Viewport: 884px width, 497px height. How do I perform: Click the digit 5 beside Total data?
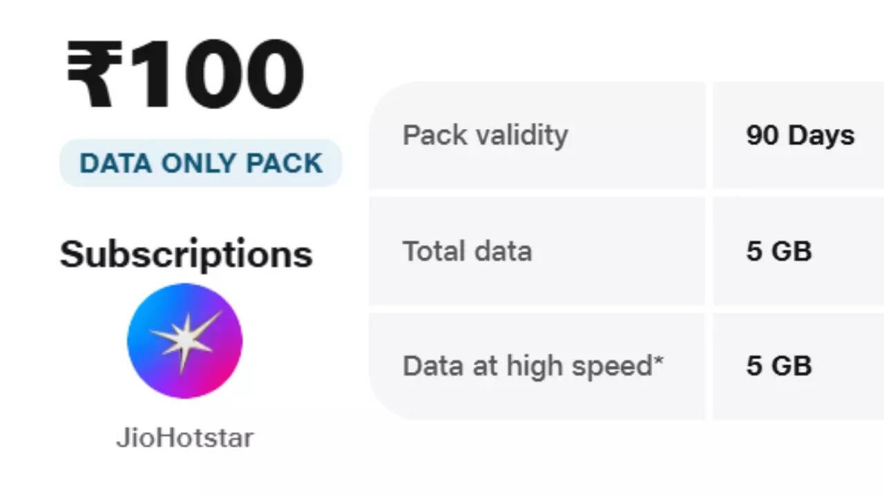coord(753,251)
